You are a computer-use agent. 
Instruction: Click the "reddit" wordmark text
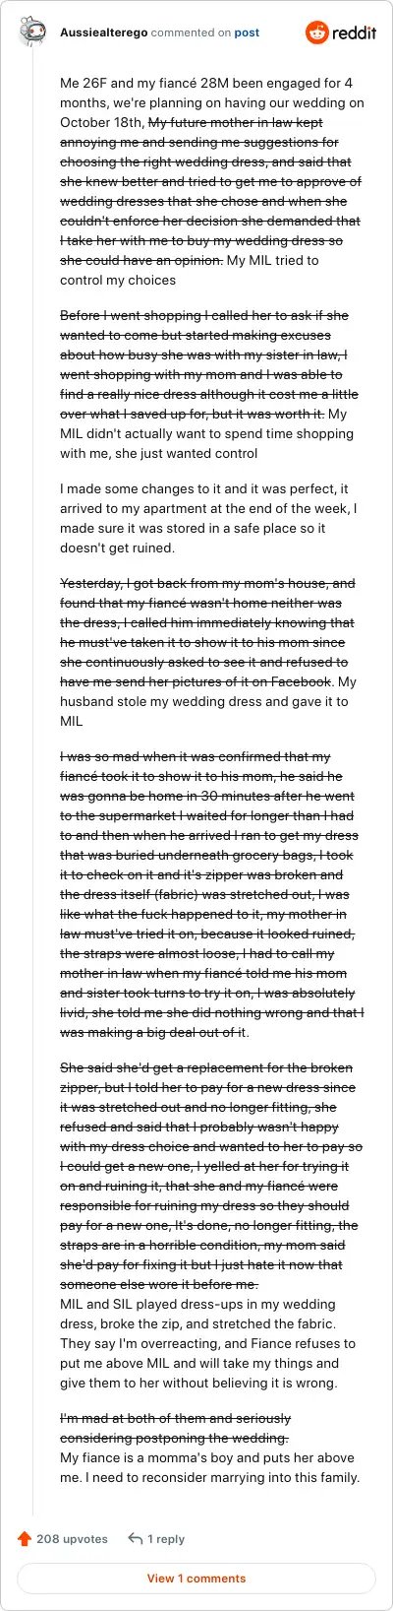[x=354, y=32]
